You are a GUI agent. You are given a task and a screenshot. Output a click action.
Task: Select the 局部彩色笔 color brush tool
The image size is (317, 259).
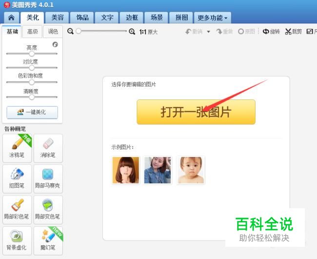pyautogui.click(x=17, y=210)
